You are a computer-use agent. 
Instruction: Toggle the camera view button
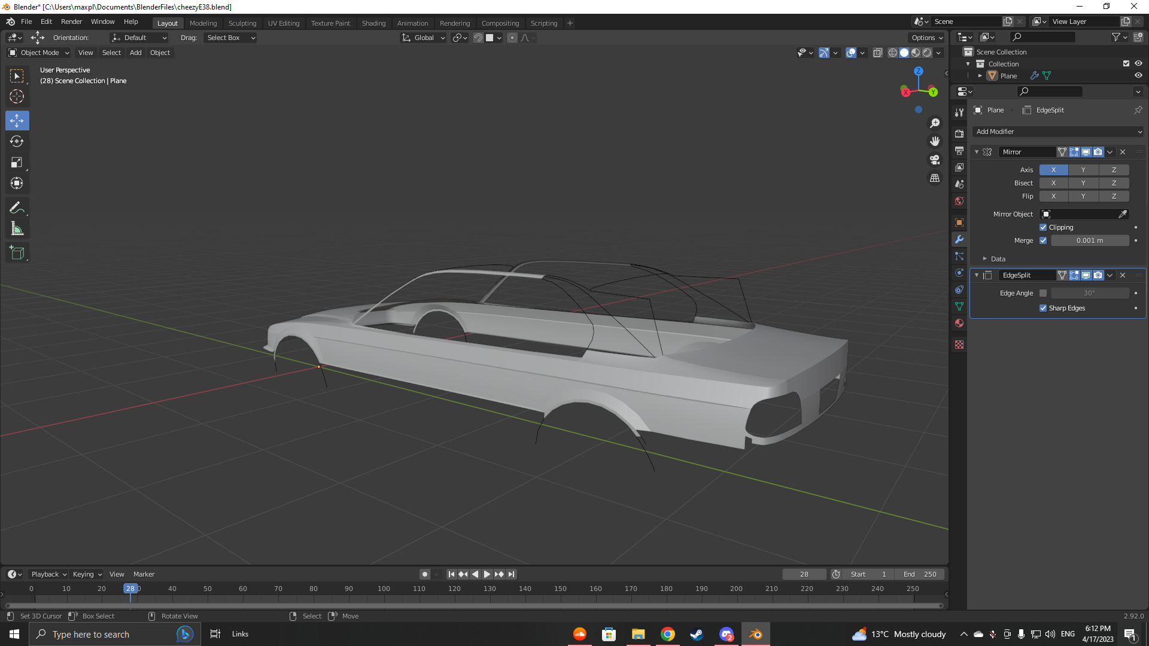(x=935, y=160)
